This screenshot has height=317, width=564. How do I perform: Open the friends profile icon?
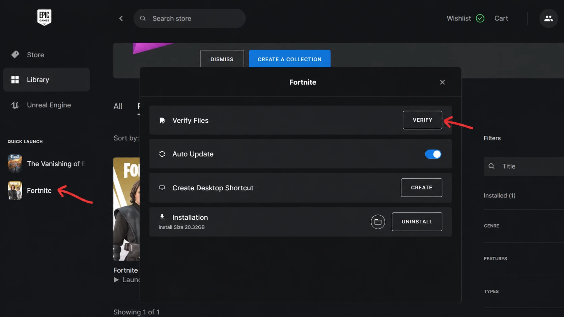click(x=548, y=19)
